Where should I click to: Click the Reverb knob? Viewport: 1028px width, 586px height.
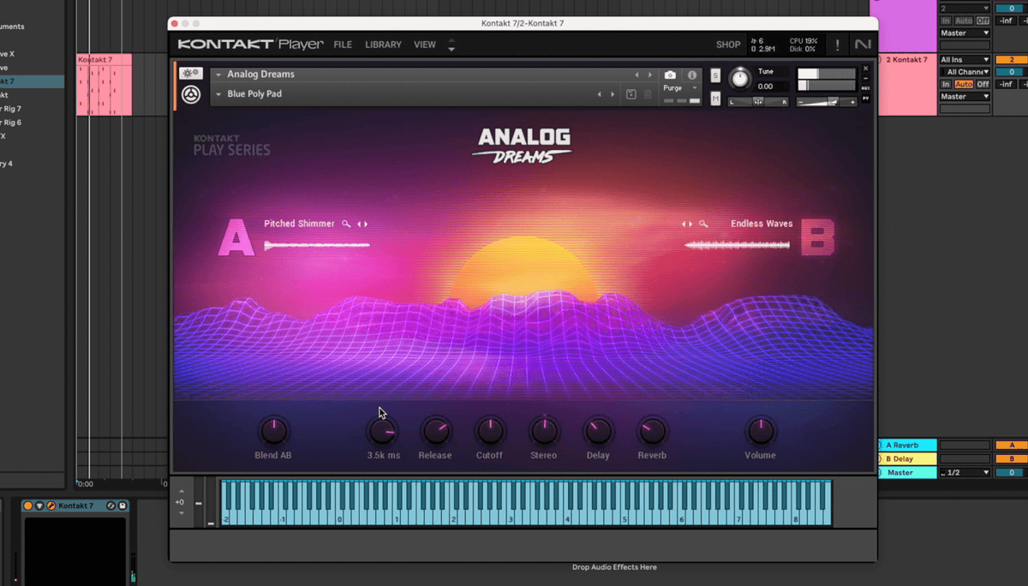click(x=652, y=431)
